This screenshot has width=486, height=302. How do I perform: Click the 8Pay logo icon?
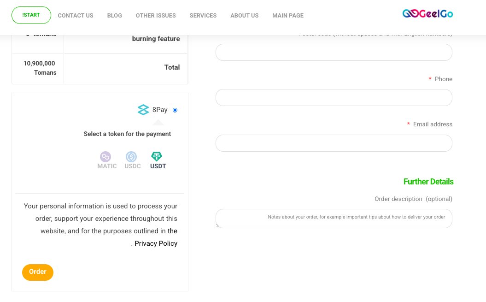click(x=143, y=110)
